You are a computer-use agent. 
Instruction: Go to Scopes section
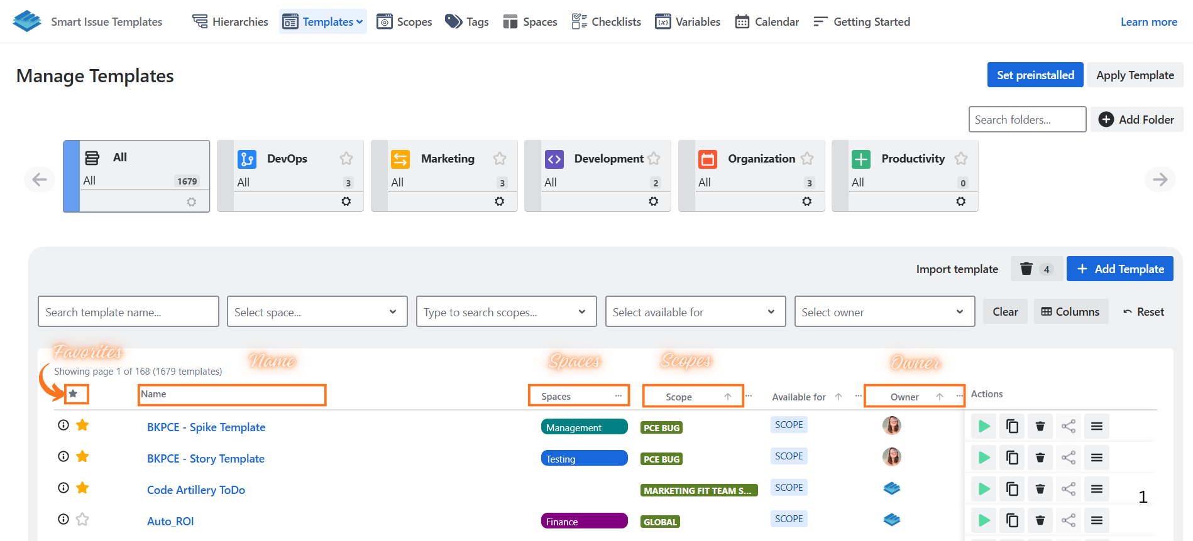coord(404,22)
